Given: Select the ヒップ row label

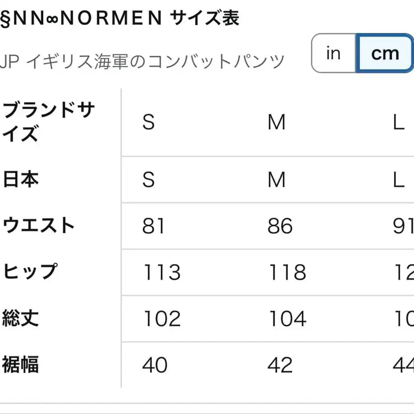Looking at the screenshot, I should click(30, 272).
